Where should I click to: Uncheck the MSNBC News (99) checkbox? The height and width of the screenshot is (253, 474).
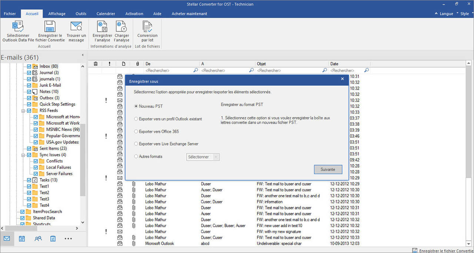click(x=36, y=130)
